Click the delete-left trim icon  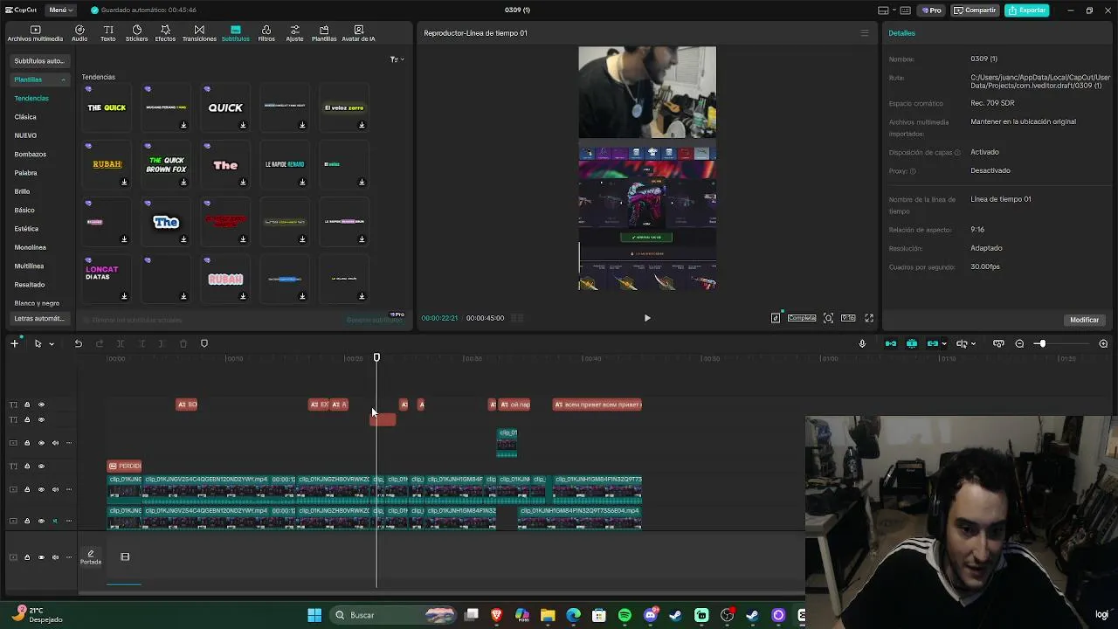(x=141, y=343)
